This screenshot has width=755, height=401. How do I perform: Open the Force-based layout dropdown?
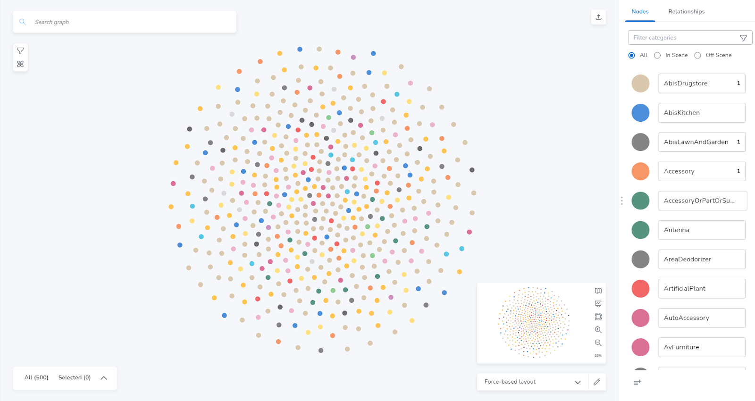coord(532,382)
